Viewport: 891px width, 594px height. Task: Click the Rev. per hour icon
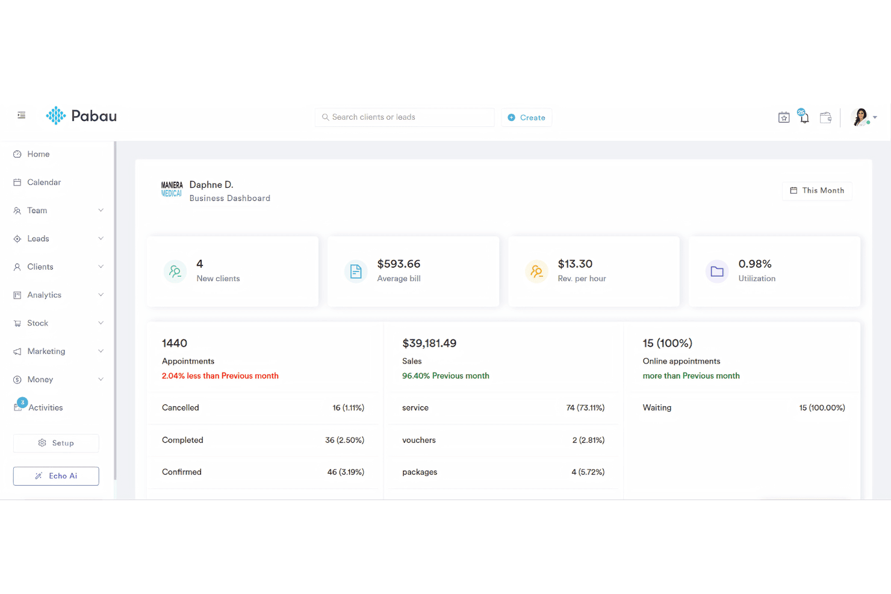pos(536,271)
